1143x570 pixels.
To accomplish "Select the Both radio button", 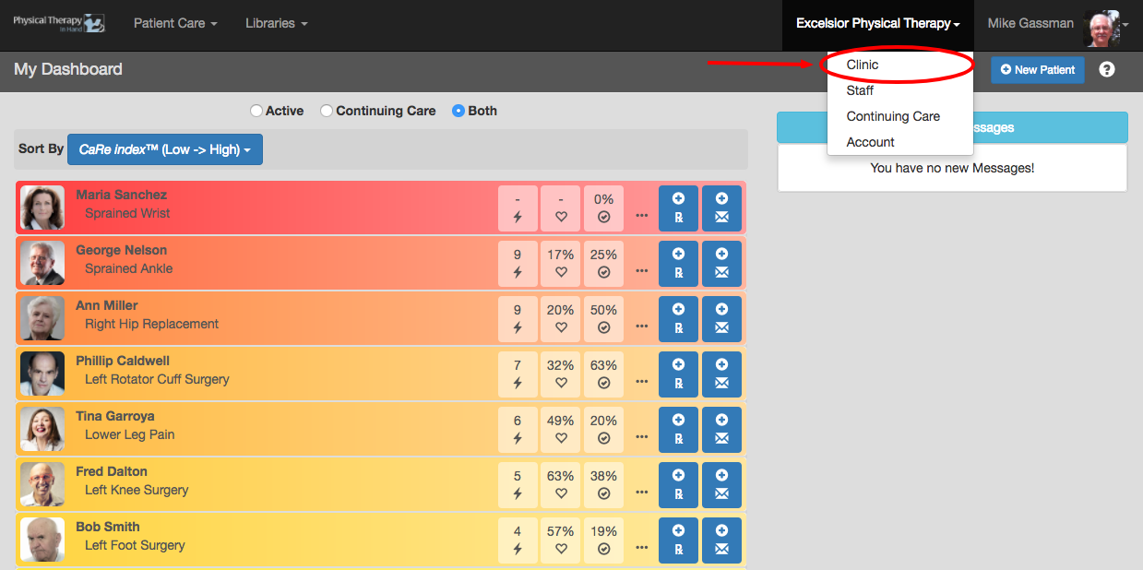I will [458, 111].
